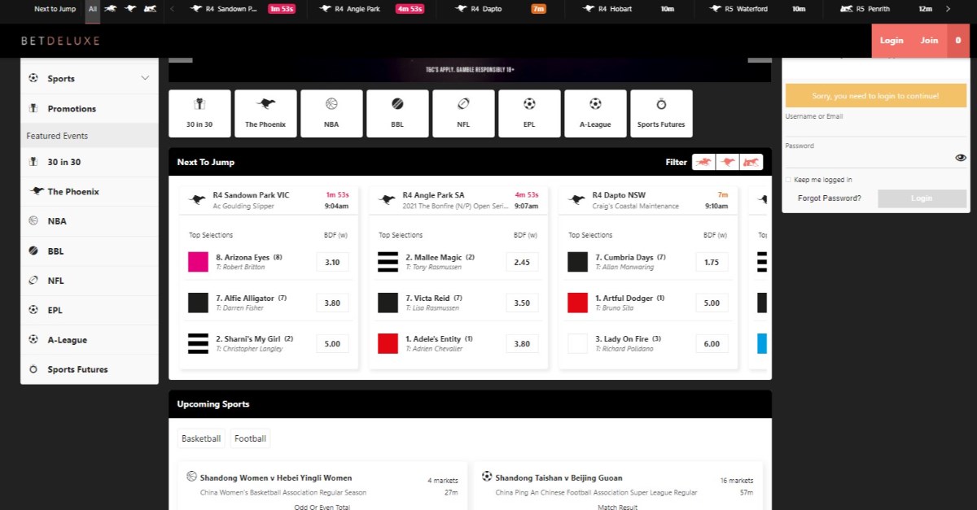Submit the grey Login button in form

tap(922, 198)
